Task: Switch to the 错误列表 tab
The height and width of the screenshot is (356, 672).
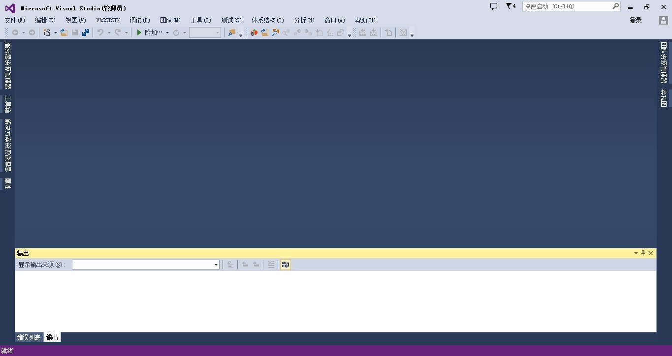Action: click(x=29, y=337)
